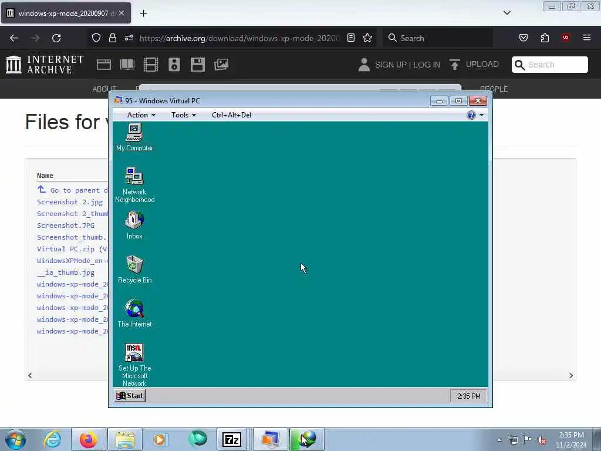Open 7-Zip from the taskbar
Screen dimensions: 601x451
232,439
